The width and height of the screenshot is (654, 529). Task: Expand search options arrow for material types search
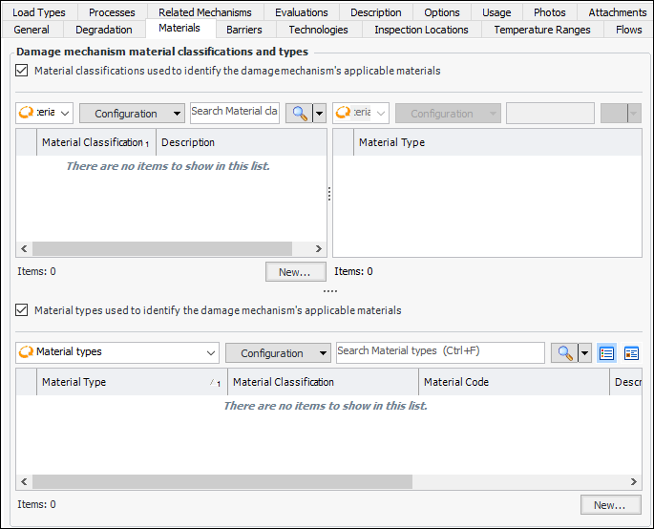(584, 353)
